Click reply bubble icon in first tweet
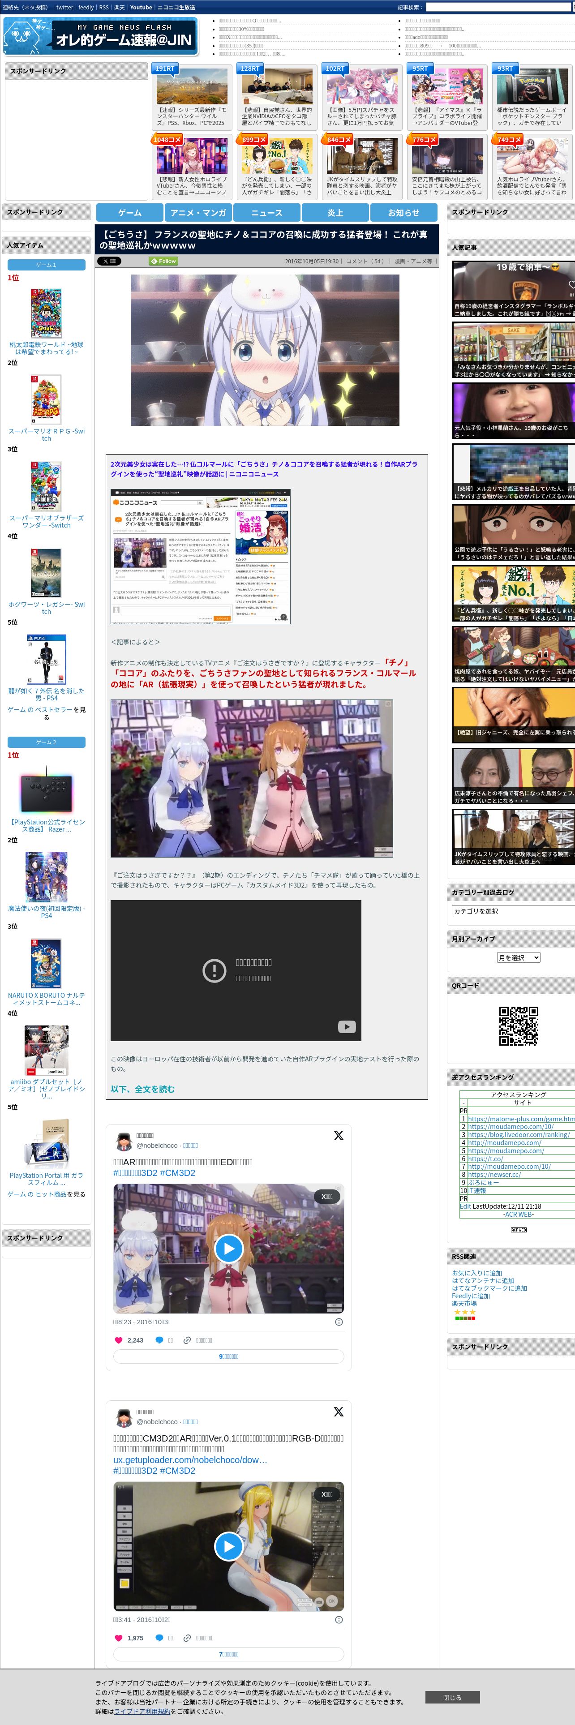 tap(159, 1340)
